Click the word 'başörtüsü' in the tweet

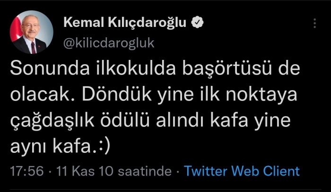pyautogui.click(x=227, y=69)
